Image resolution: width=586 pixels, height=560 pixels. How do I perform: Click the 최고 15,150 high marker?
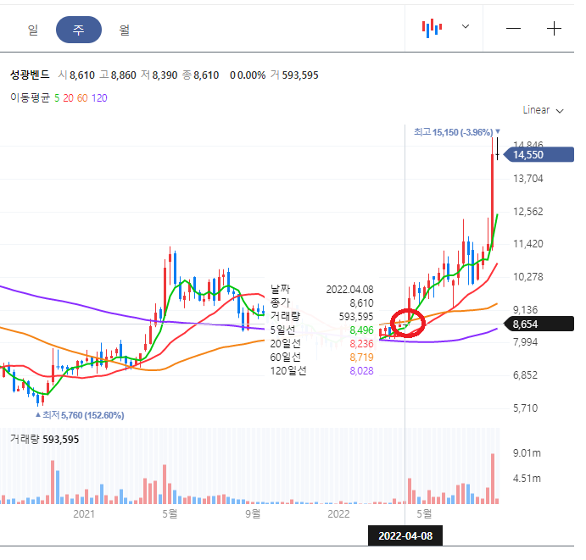[x=457, y=132]
